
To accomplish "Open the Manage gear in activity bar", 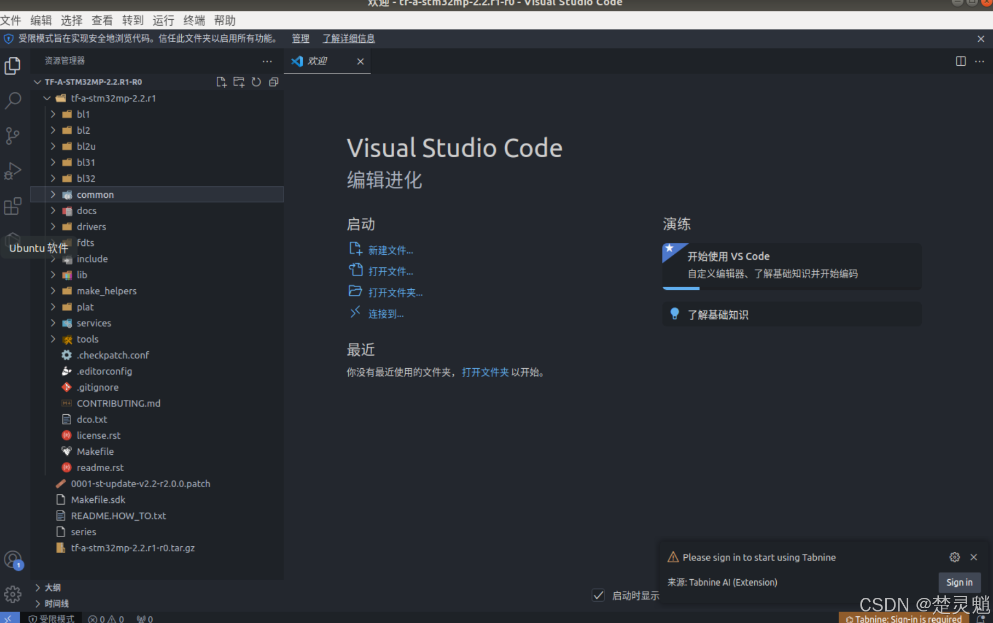I will pyautogui.click(x=13, y=595).
